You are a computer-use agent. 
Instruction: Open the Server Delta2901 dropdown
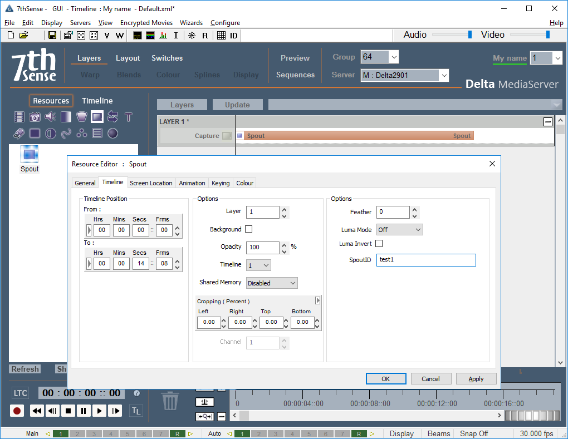444,75
